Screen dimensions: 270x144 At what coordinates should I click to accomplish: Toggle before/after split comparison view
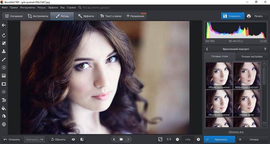(x=82, y=139)
